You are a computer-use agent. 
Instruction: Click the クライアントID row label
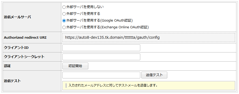point(16,48)
